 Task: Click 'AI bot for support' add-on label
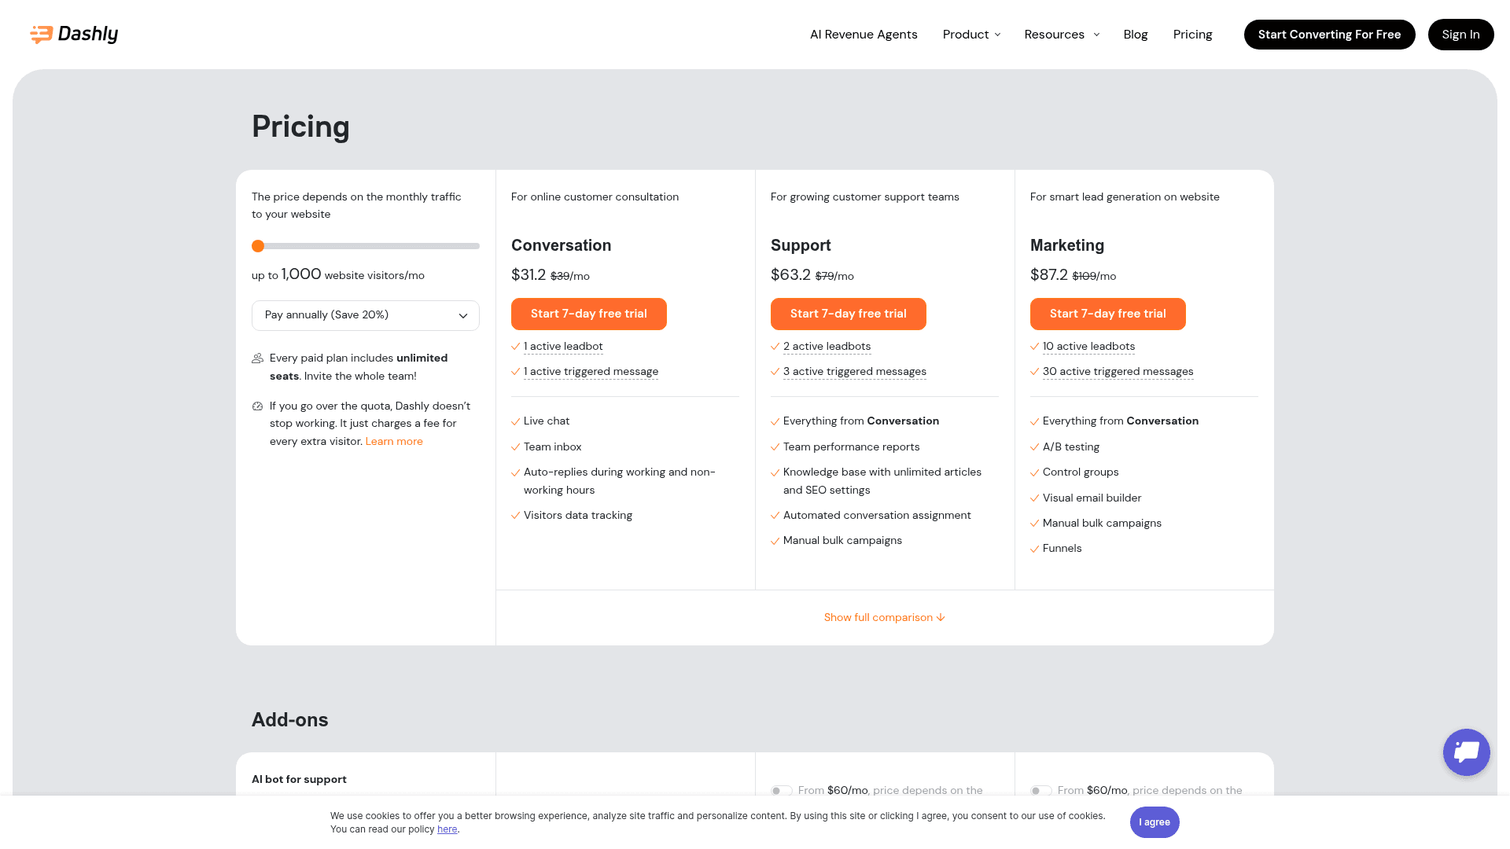pos(299,780)
